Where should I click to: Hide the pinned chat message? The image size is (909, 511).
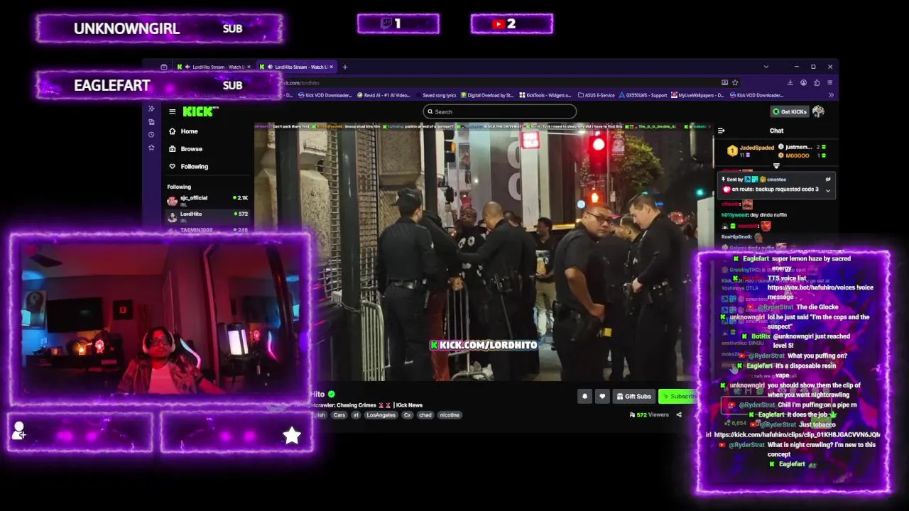[827, 180]
